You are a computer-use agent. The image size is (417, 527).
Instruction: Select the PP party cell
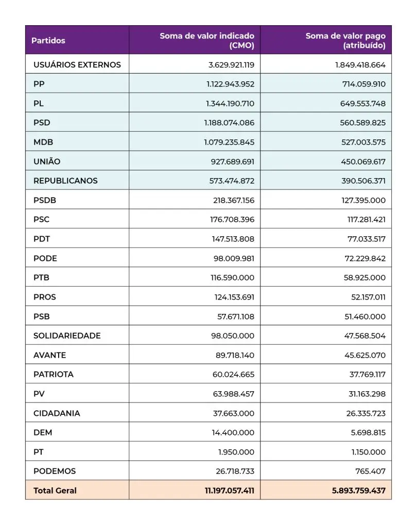tap(39, 84)
